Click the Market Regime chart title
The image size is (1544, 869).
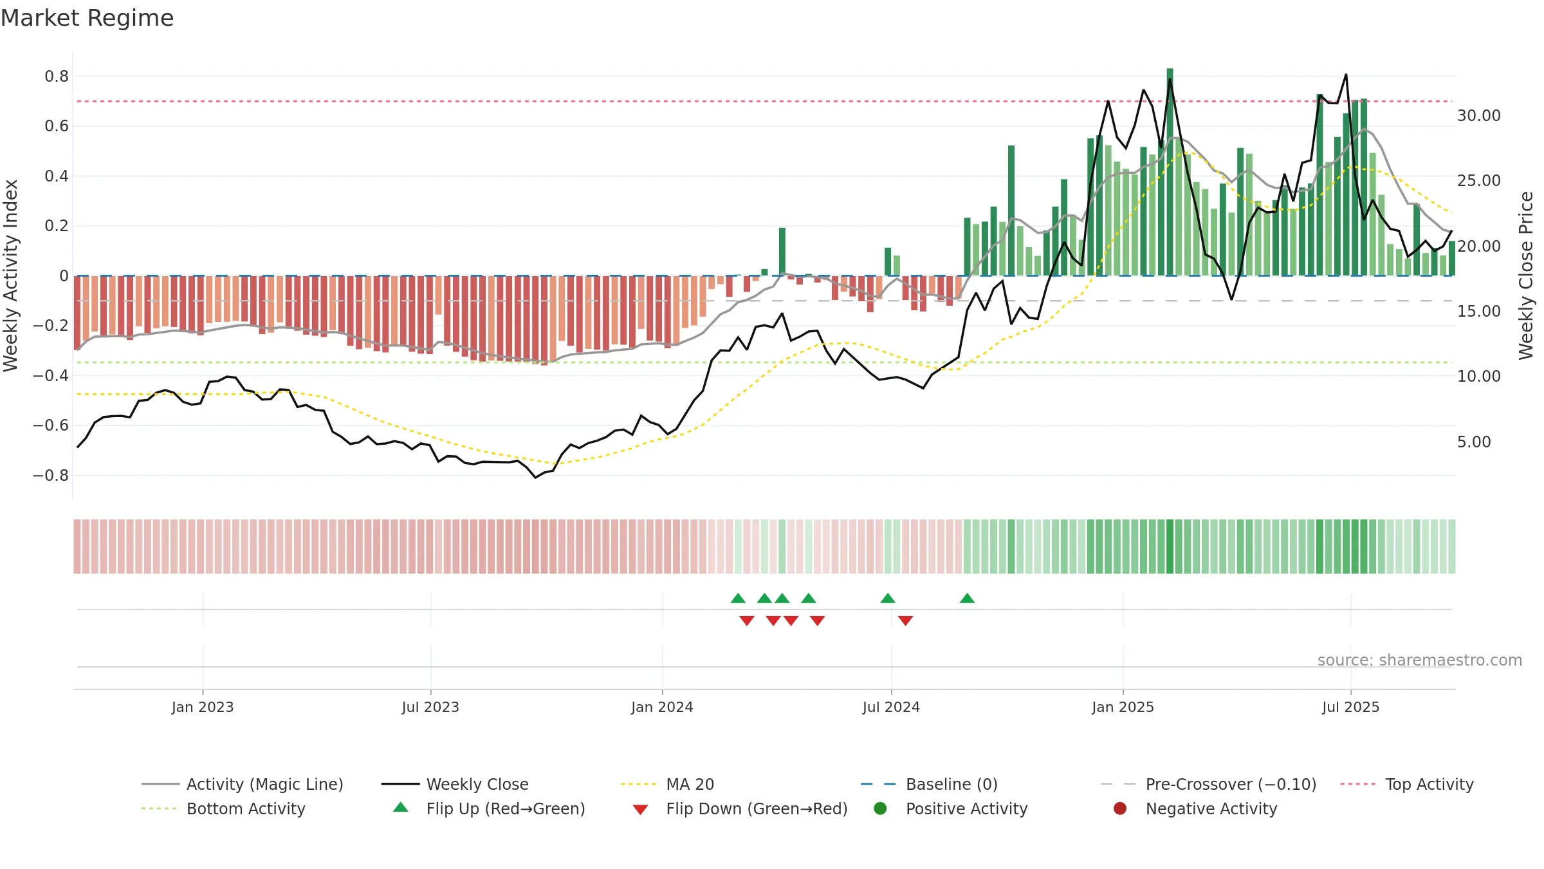[87, 18]
